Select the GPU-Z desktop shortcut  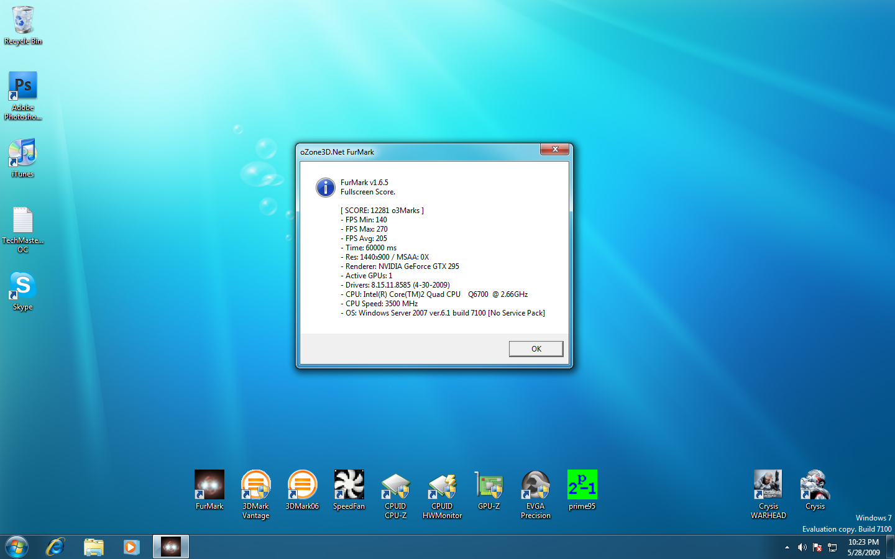(489, 490)
